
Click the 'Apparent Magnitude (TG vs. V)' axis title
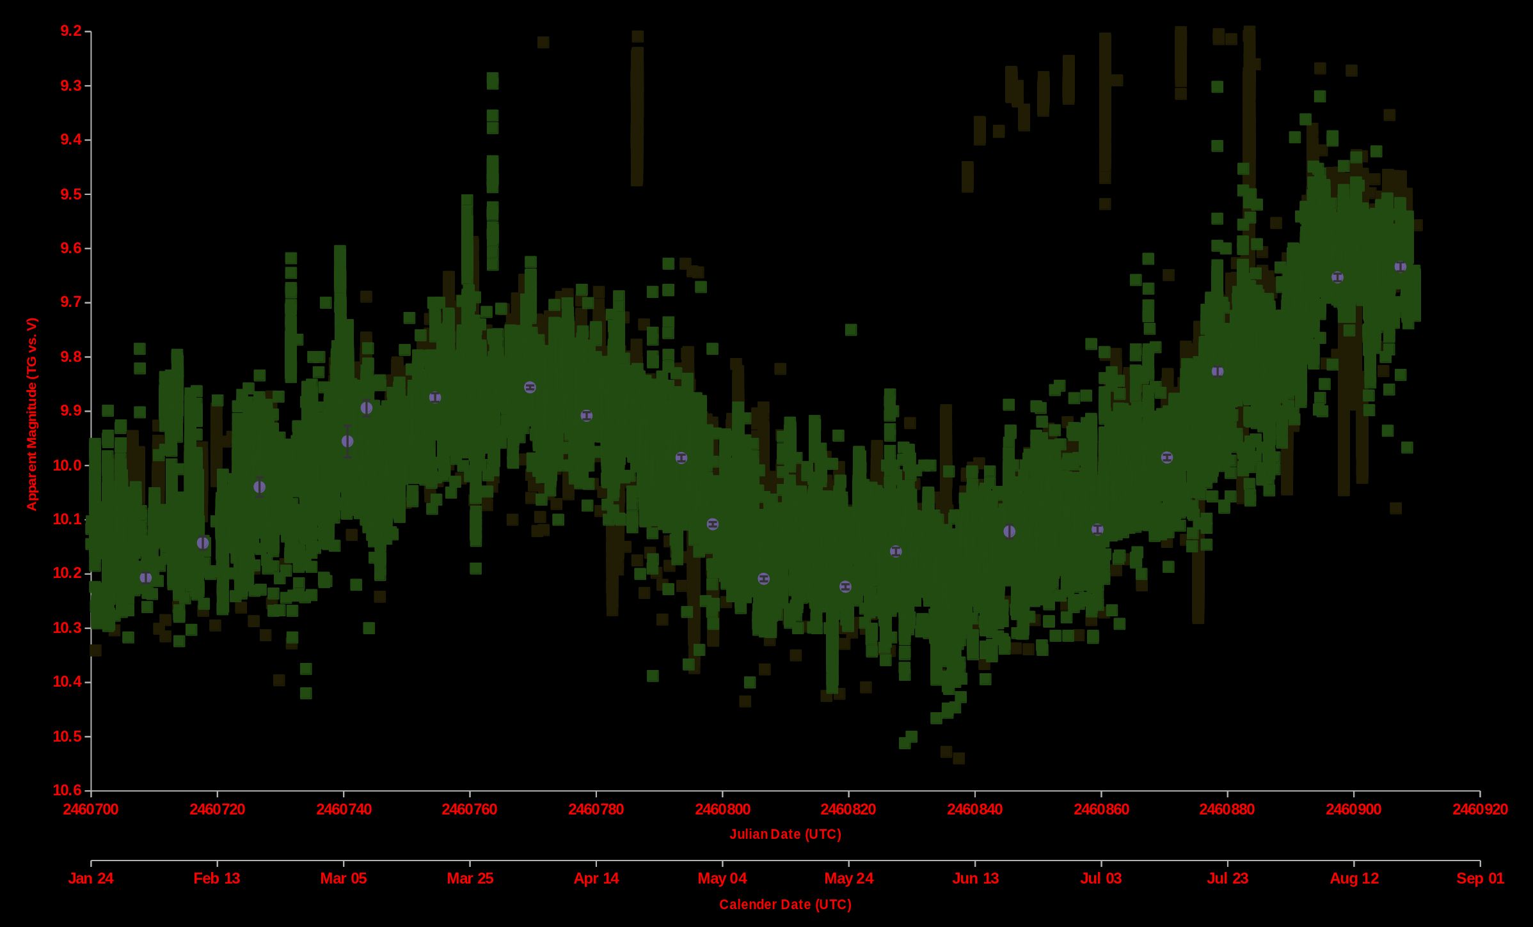(x=31, y=414)
